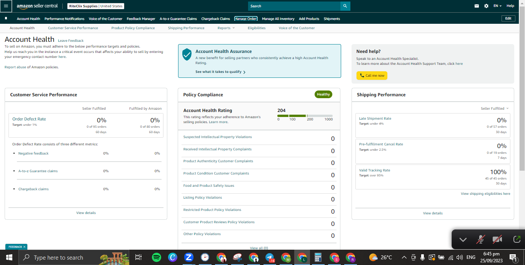Viewport: 525px width, 265px height.
Task: Click See what it takes to qualify
Action: click(220, 72)
